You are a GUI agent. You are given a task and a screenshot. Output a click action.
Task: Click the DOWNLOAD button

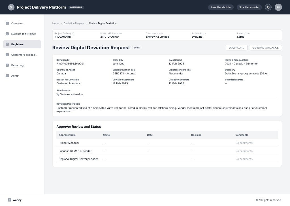coord(236,48)
